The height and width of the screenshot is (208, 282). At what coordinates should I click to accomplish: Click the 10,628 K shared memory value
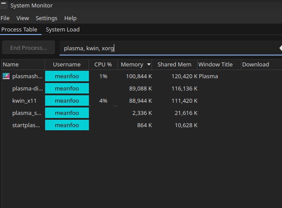pos(186,125)
